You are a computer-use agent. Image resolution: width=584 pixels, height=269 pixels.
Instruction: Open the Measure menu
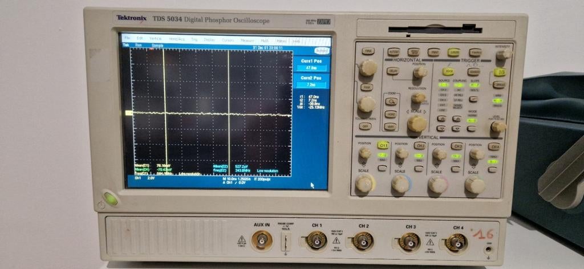248,40
